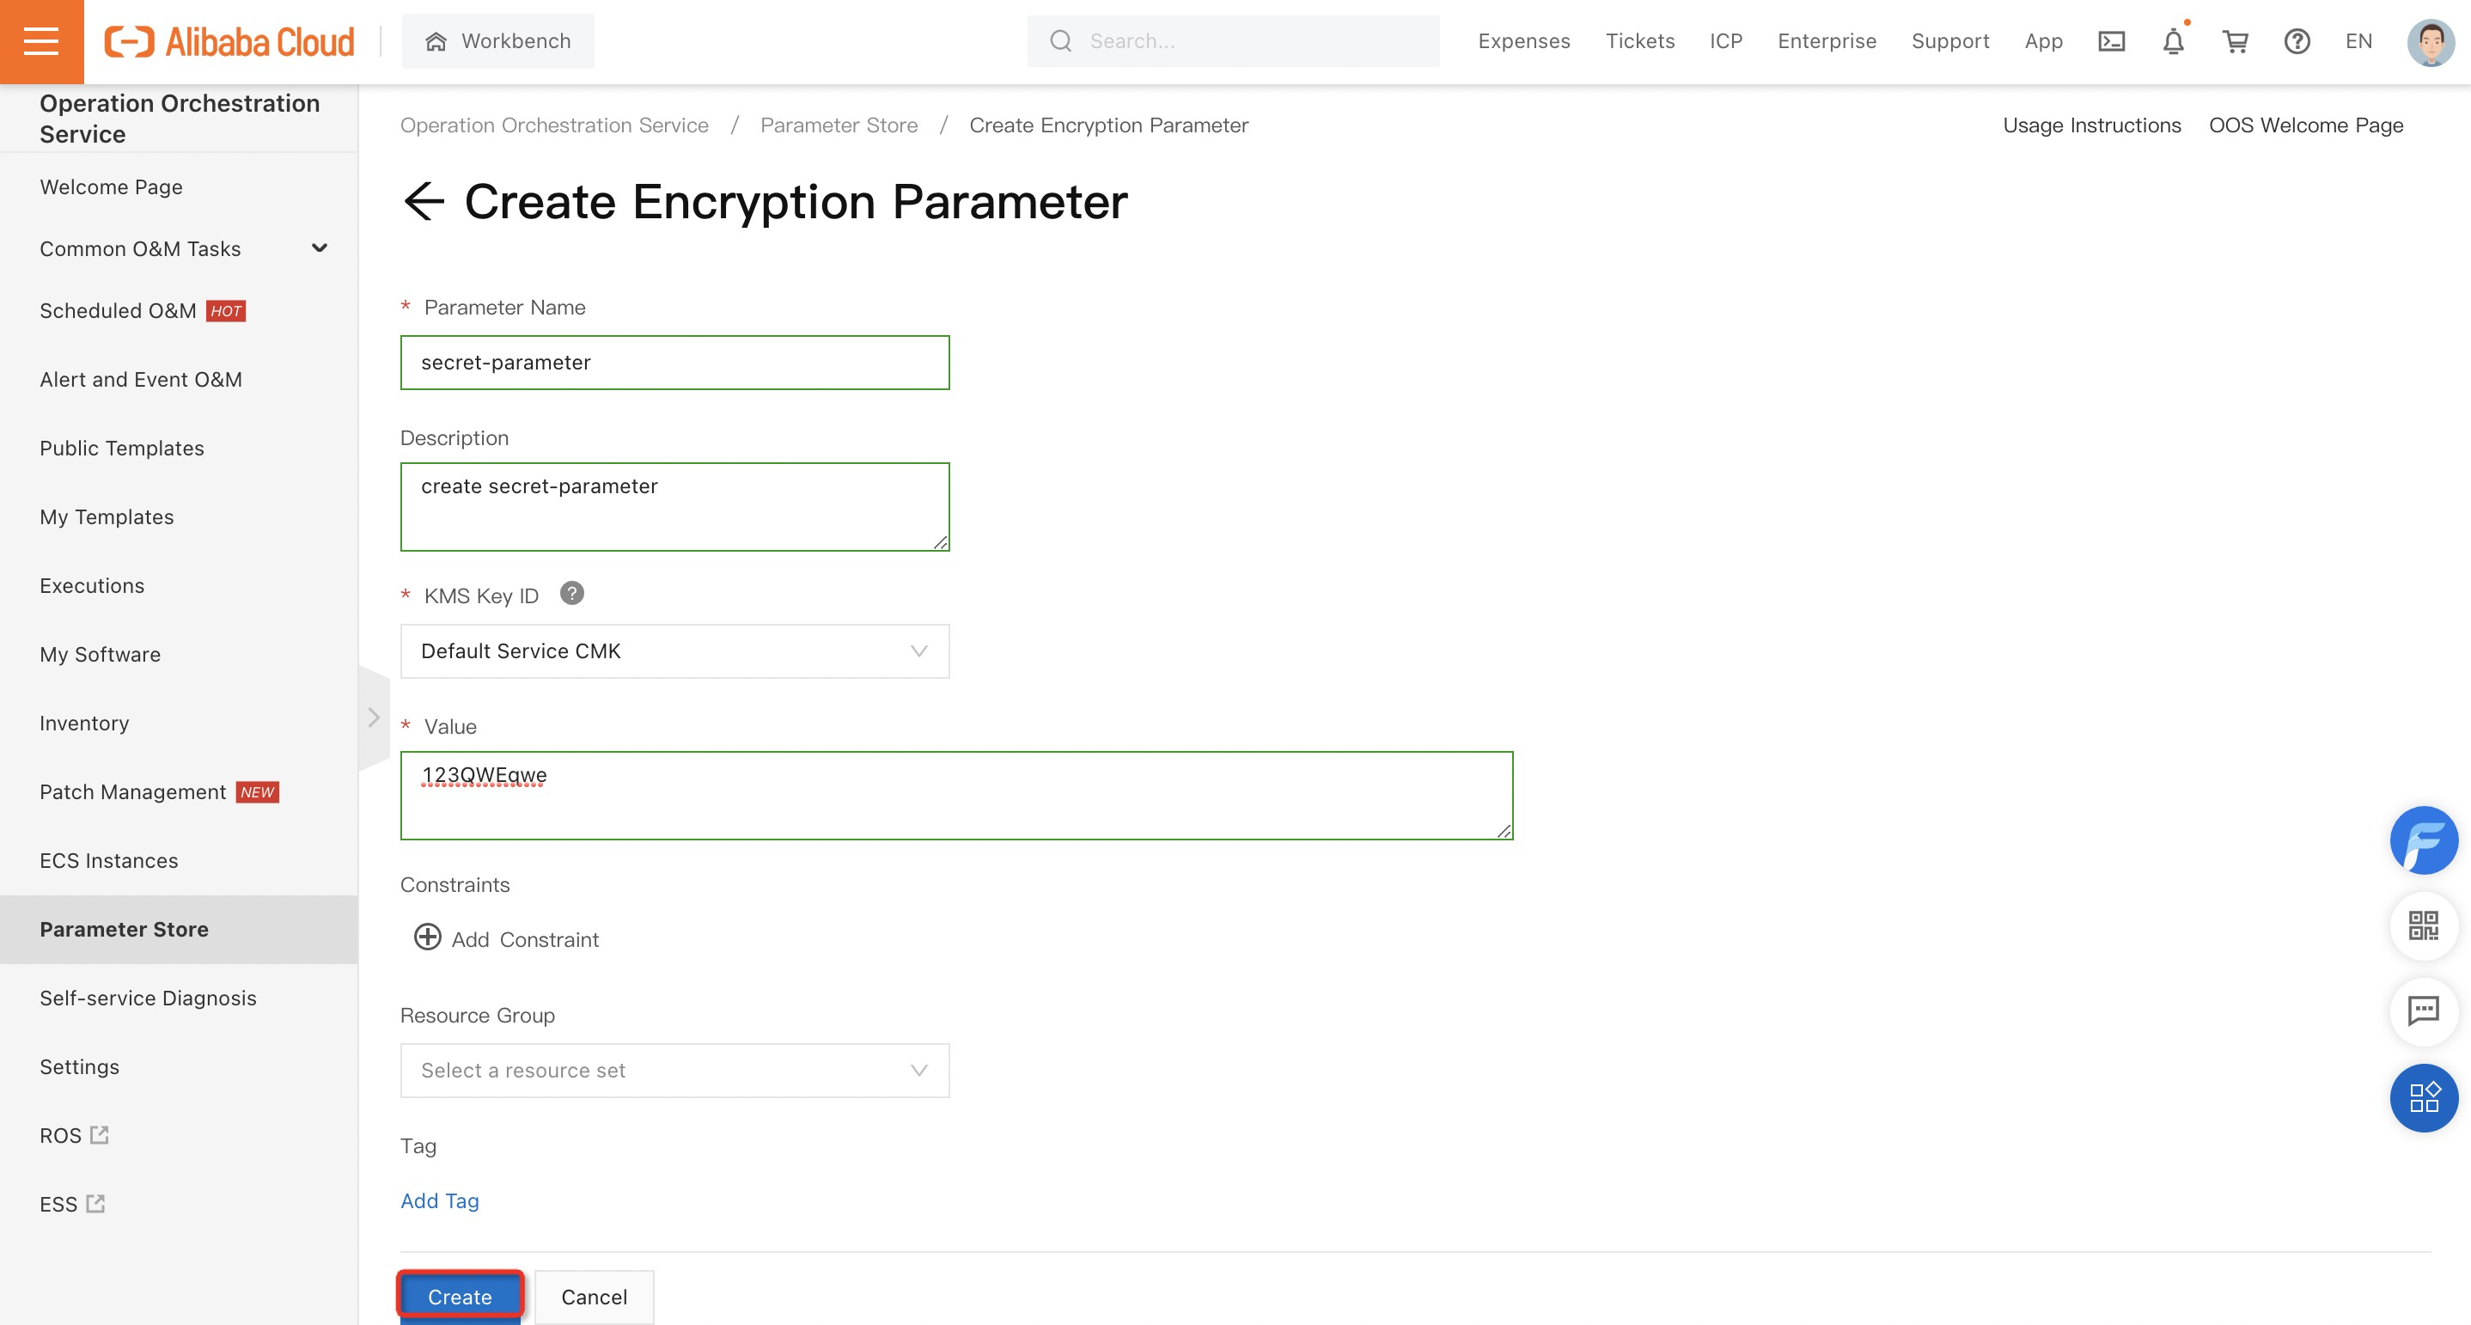
Task: Open the hamburger navigation menu
Action: tap(42, 41)
